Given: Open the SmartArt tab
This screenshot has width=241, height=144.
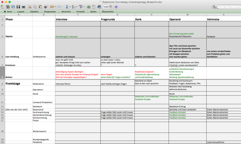Looking at the screenshot, I should (66, 11).
